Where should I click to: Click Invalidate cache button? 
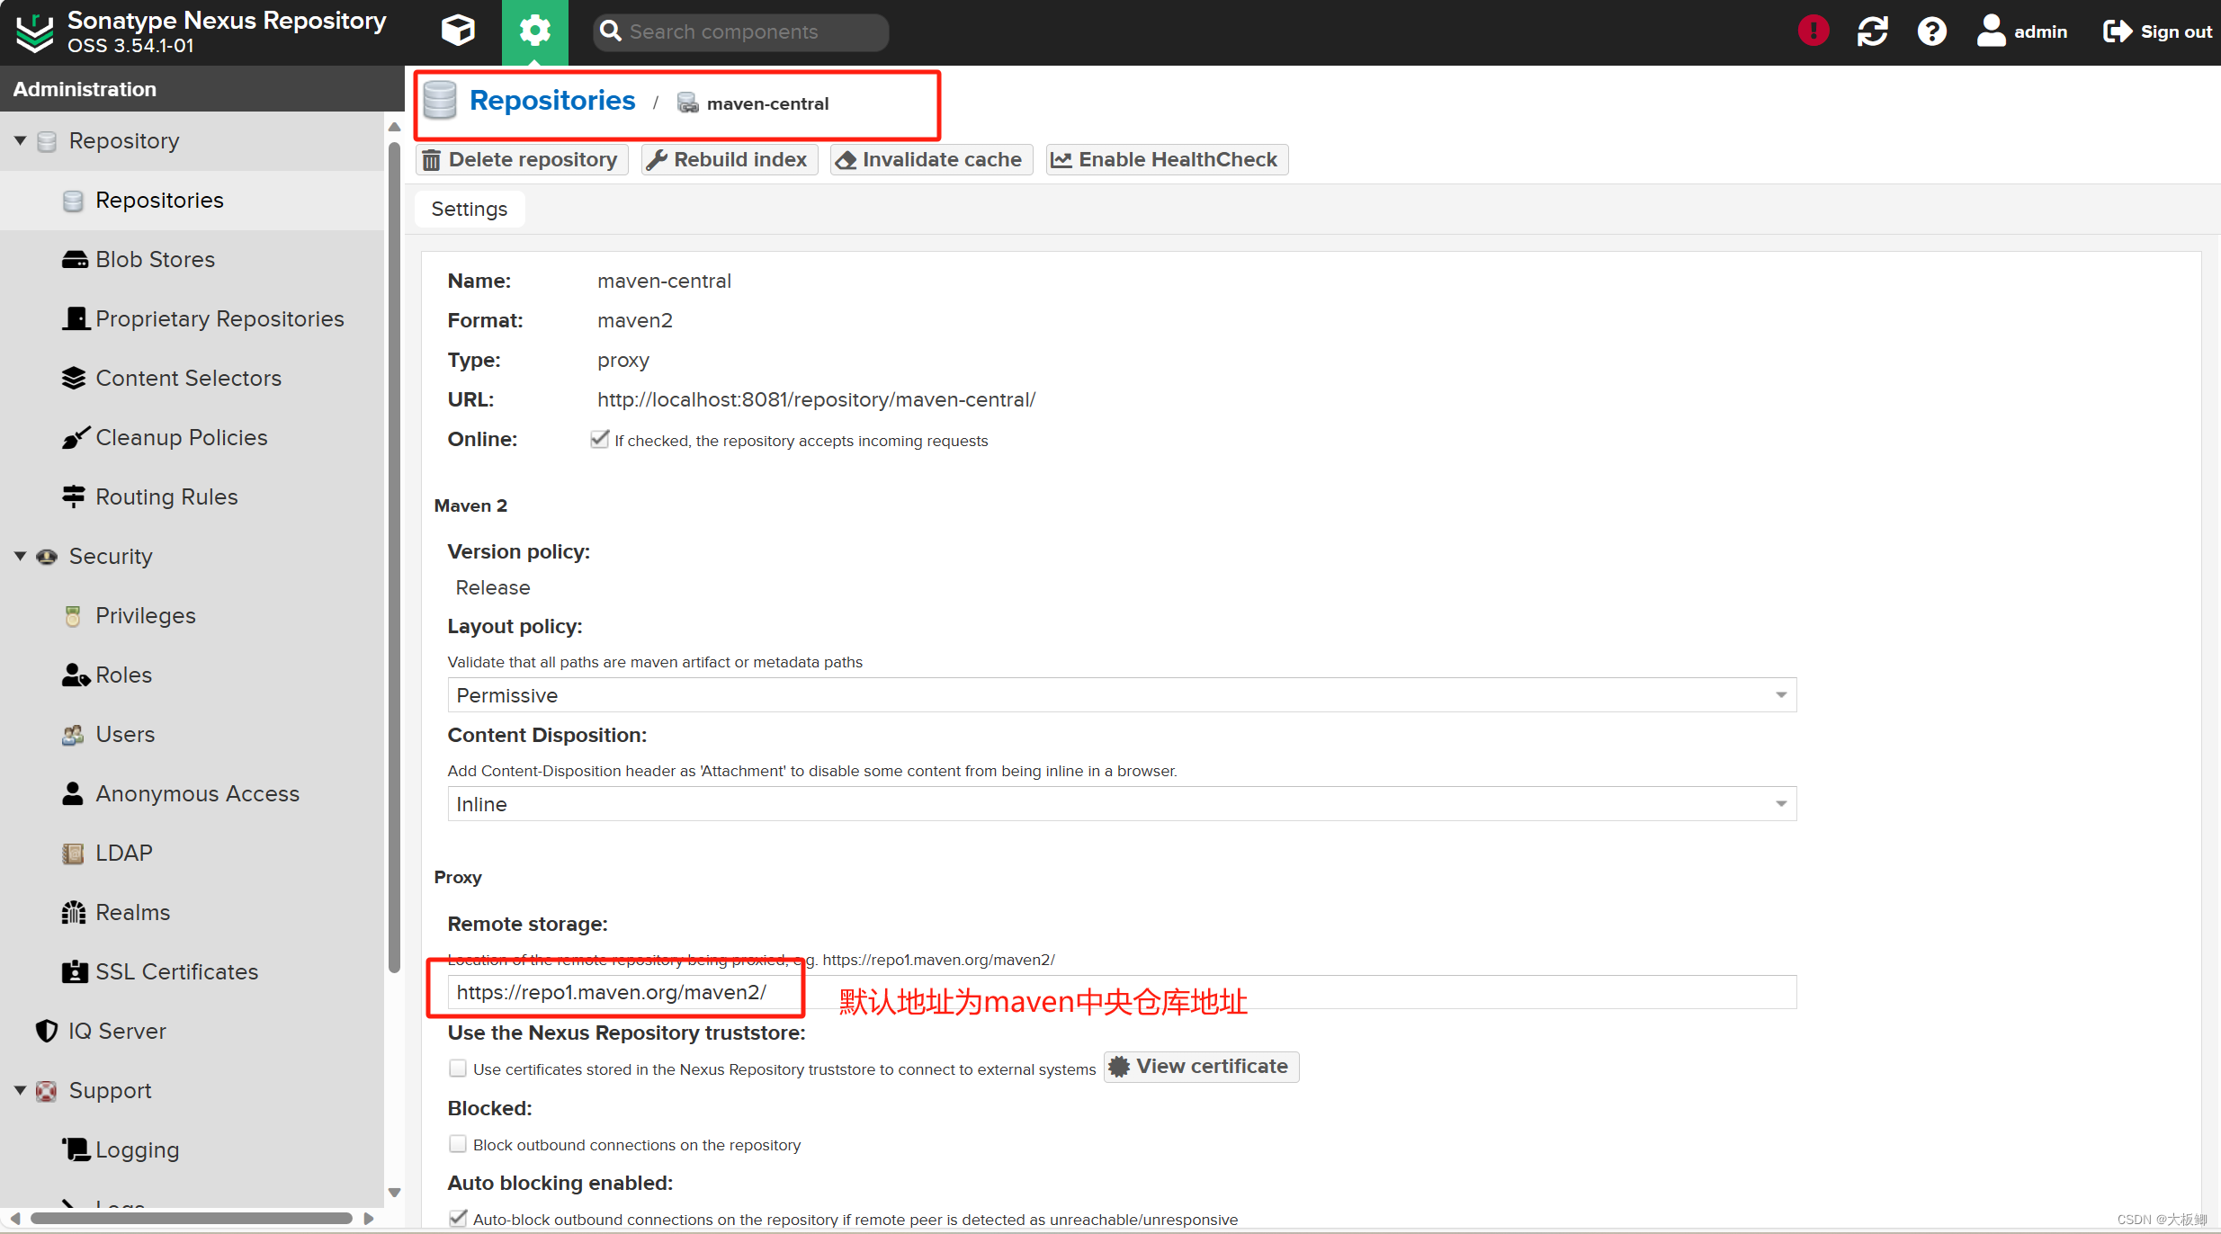tap(930, 159)
